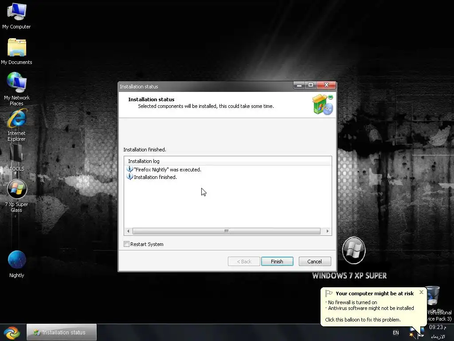The height and width of the screenshot is (341, 454).
Task: Click the Installation status taskbar button
Action: 62,332
